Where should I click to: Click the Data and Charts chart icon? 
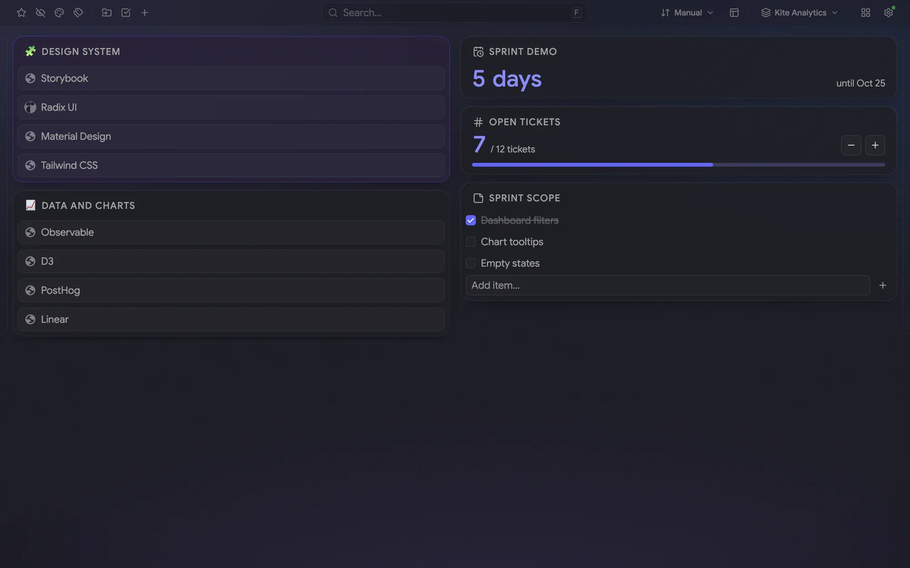(30, 205)
